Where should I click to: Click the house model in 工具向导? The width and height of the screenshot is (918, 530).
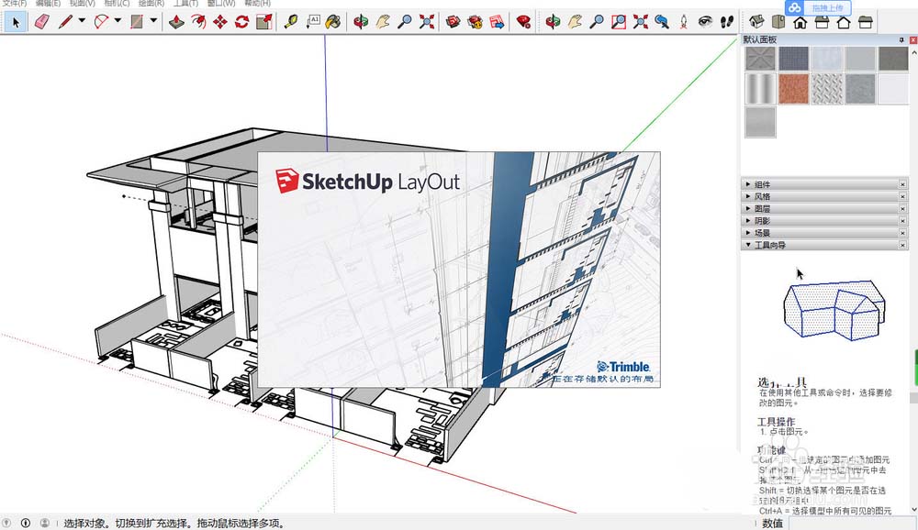(834, 309)
